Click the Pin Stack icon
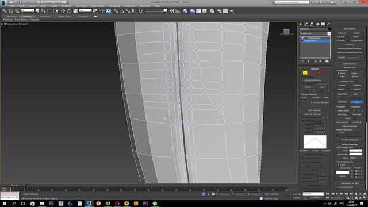 [x=302, y=62]
